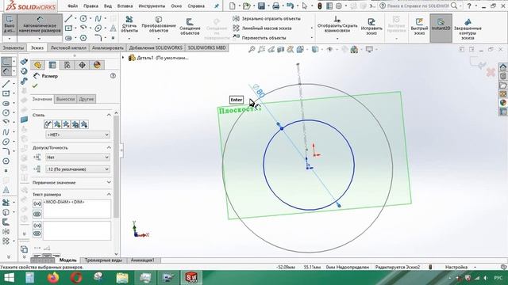
Task: Select Circle tool in ribbon
Action: point(83,18)
